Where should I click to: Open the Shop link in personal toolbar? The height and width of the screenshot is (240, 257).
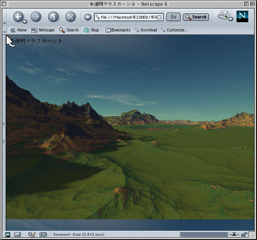[x=91, y=30]
